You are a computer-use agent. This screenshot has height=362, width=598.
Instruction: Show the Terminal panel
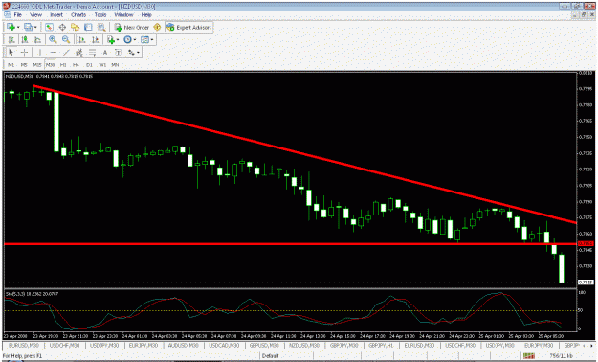88,27
